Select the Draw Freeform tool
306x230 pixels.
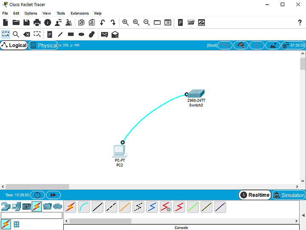pyautogui.click(x=92, y=34)
